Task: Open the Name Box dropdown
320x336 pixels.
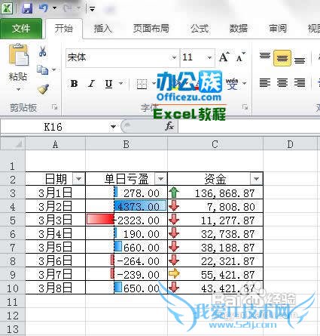Action: pos(113,127)
